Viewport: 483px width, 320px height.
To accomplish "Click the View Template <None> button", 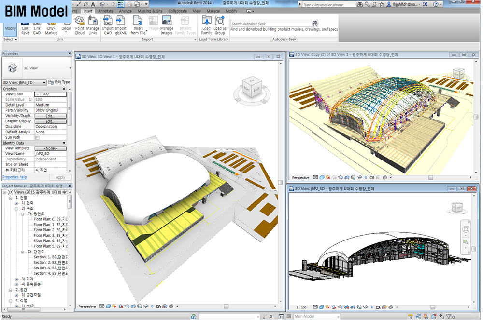I will pos(51,148).
